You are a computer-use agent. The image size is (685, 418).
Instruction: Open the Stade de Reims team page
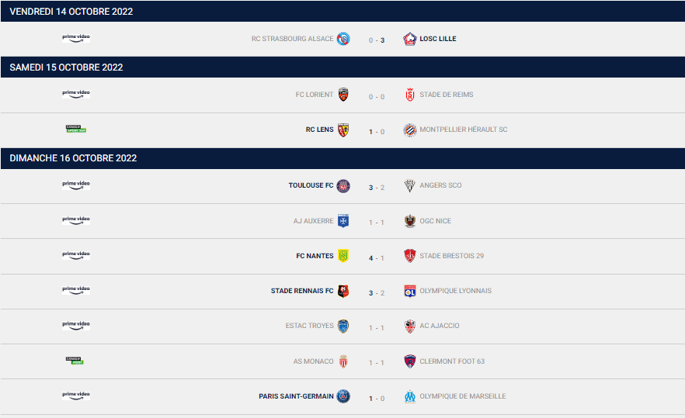(x=446, y=95)
